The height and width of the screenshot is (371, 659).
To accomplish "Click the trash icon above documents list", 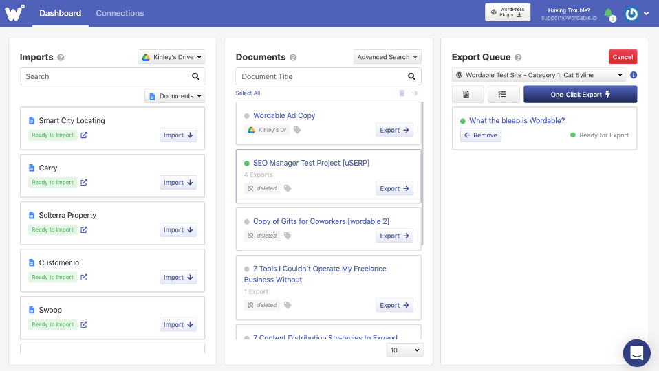I will coord(402,93).
